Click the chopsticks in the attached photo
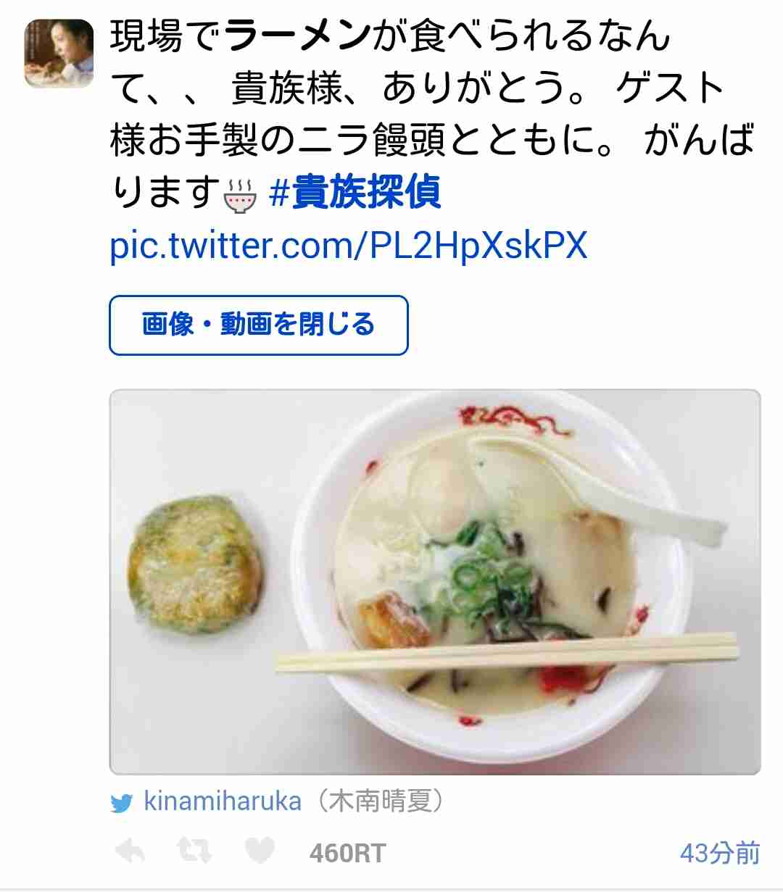This screenshot has width=783, height=892. [x=507, y=651]
